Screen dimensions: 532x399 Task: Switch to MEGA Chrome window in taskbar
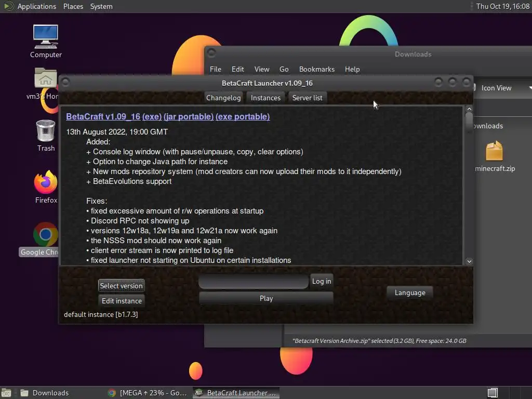tap(148, 393)
